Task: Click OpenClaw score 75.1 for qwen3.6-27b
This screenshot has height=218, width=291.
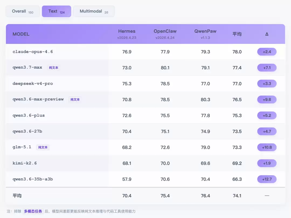Action: click(165, 132)
